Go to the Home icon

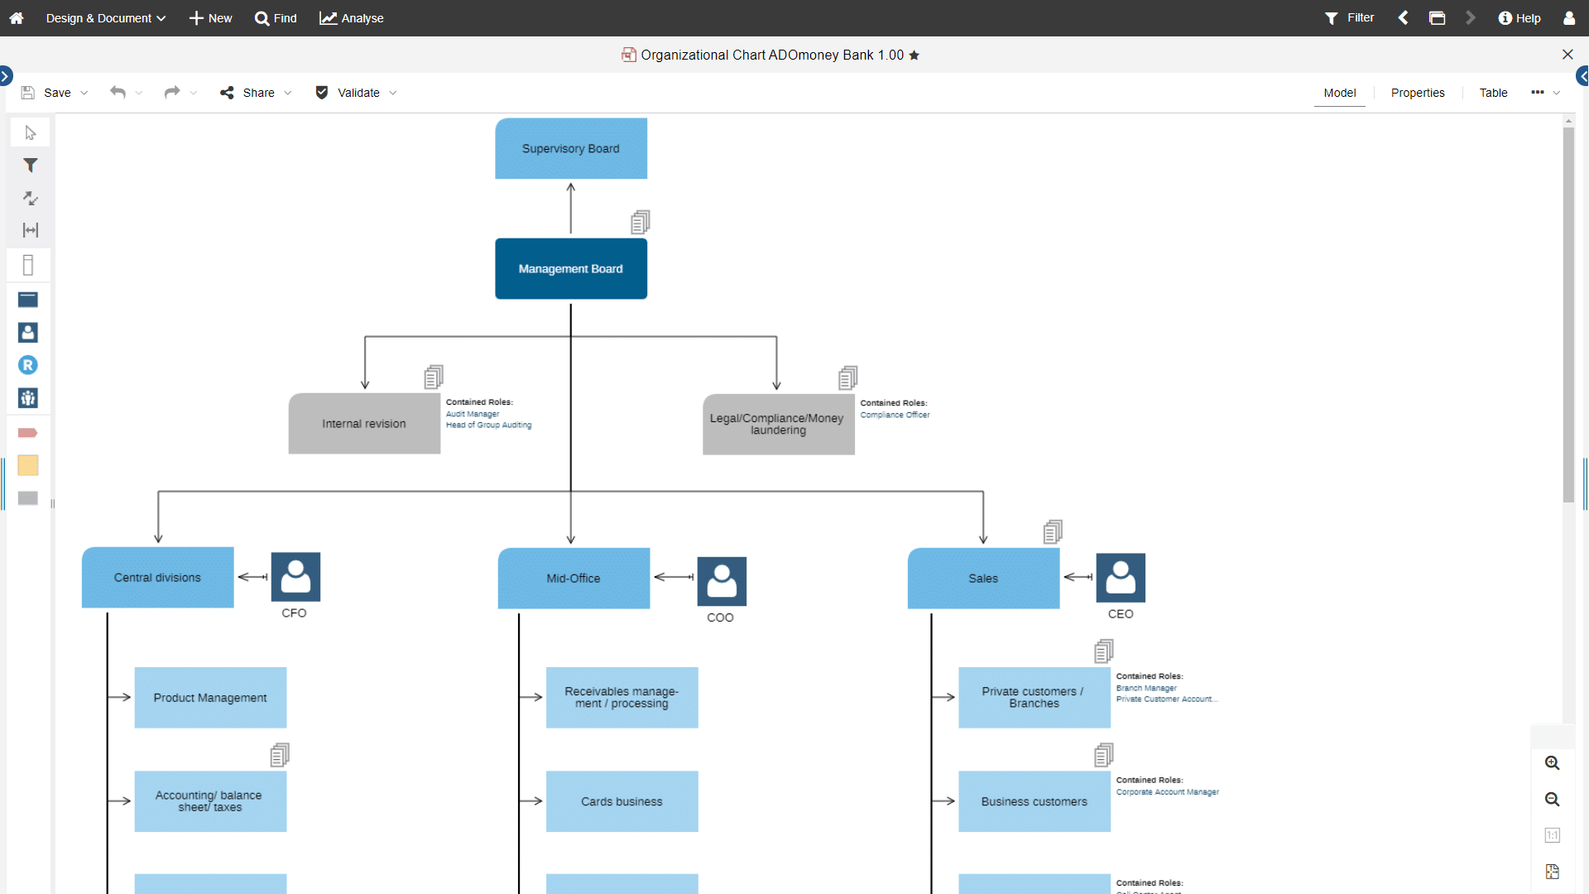point(17,17)
